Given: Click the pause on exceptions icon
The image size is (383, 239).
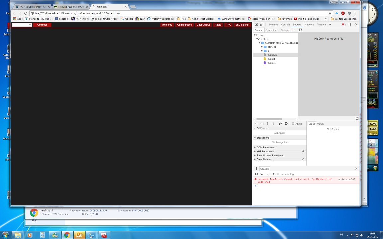Looking at the screenshot, I should pyautogui.click(x=286, y=124).
